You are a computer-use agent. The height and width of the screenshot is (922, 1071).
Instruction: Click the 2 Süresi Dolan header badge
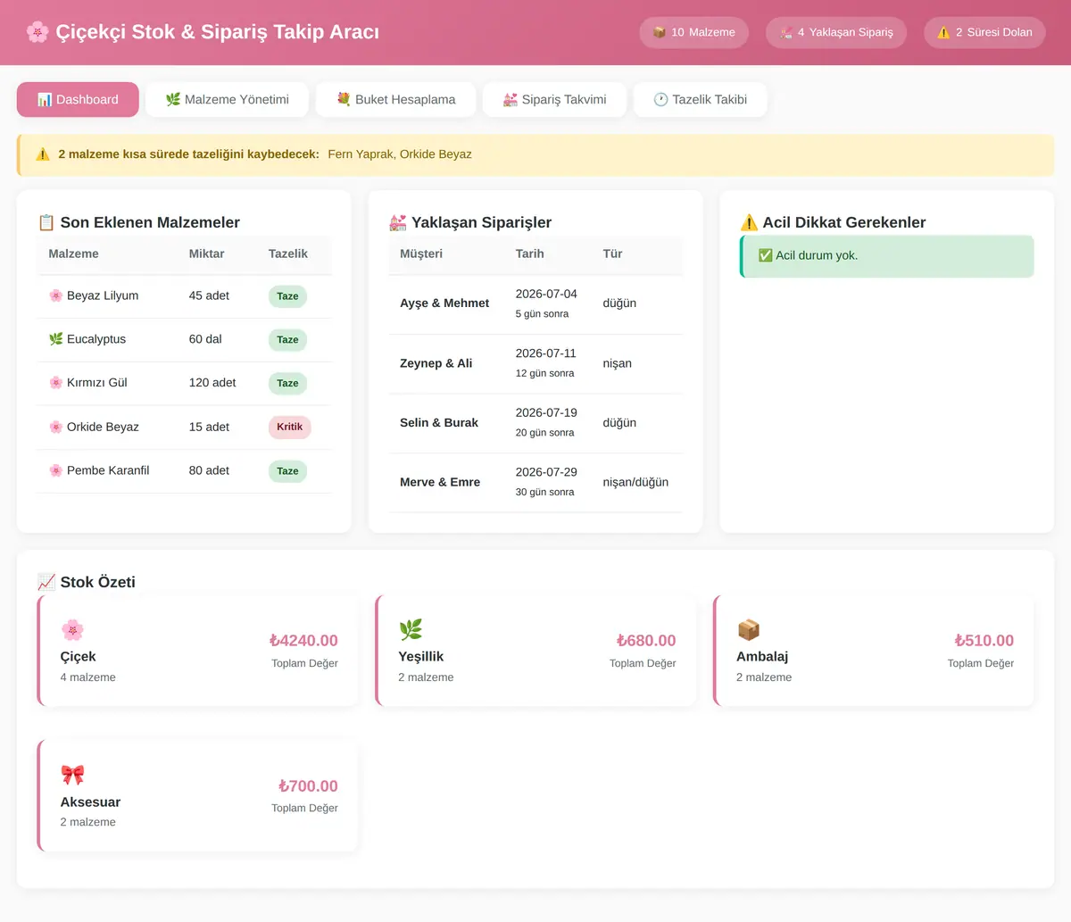click(x=984, y=32)
